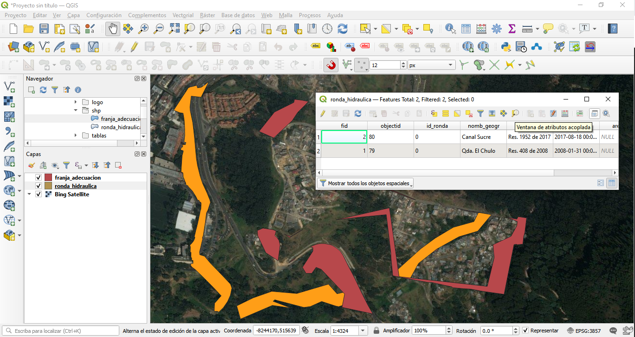Refresh the map canvas
This screenshot has height=337, width=635.
click(343, 29)
